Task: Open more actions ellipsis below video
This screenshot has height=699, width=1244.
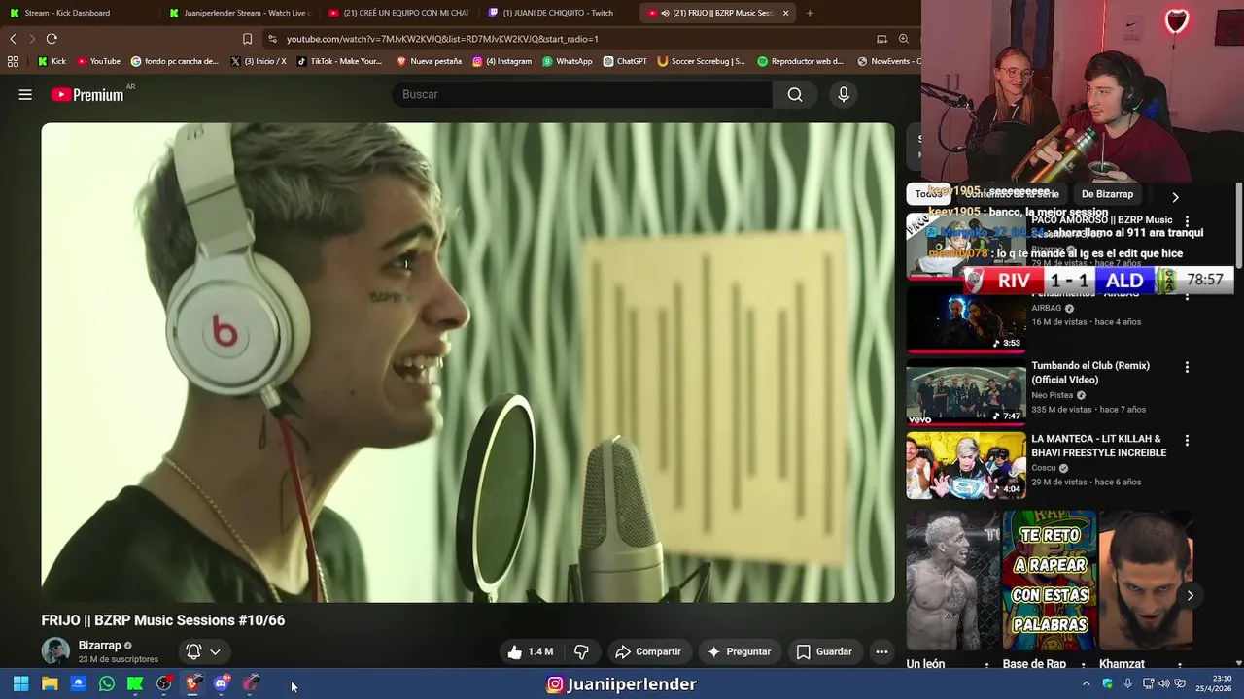Action: pos(881,651)
